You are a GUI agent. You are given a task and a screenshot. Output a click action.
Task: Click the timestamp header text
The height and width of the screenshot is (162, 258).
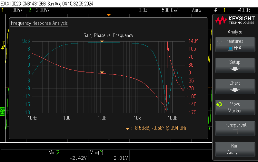pyautogui.click(x=47, y=4)
